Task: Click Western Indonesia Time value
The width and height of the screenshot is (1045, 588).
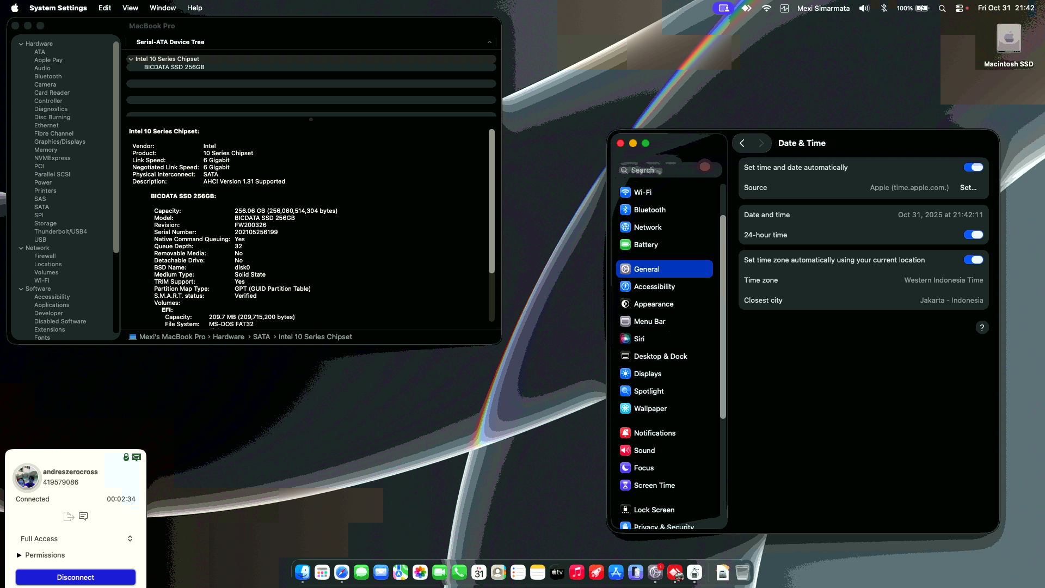Action: pos(943,280)
